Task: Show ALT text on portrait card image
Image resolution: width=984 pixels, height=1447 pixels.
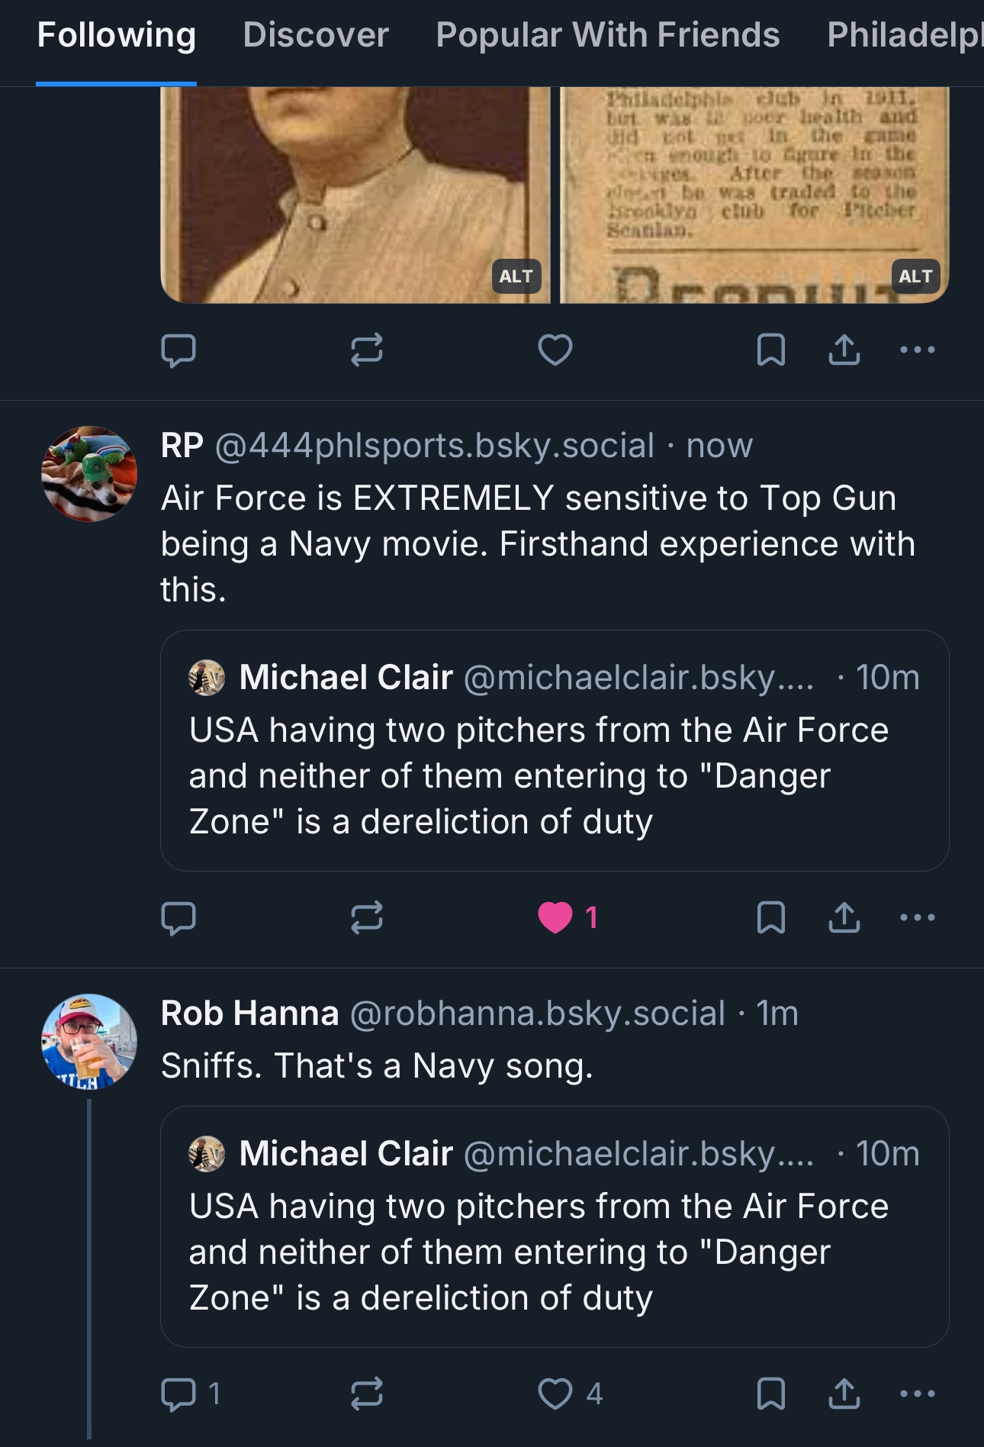Action: point(516,276)
